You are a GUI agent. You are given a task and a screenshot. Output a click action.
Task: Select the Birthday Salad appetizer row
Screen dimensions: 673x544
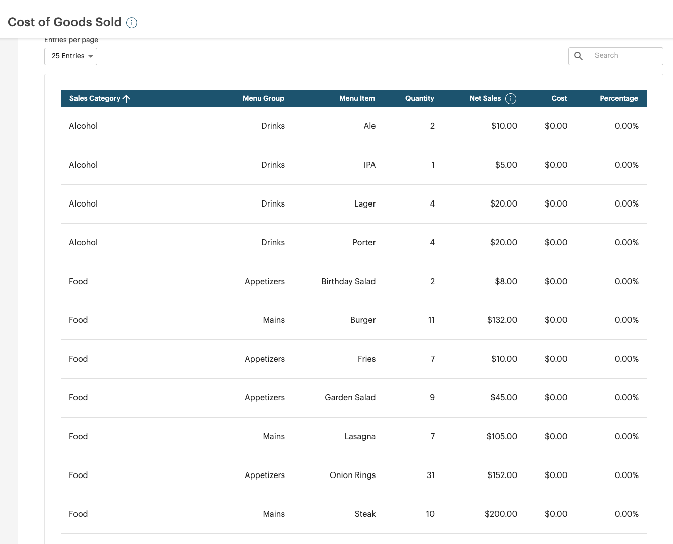352,281
